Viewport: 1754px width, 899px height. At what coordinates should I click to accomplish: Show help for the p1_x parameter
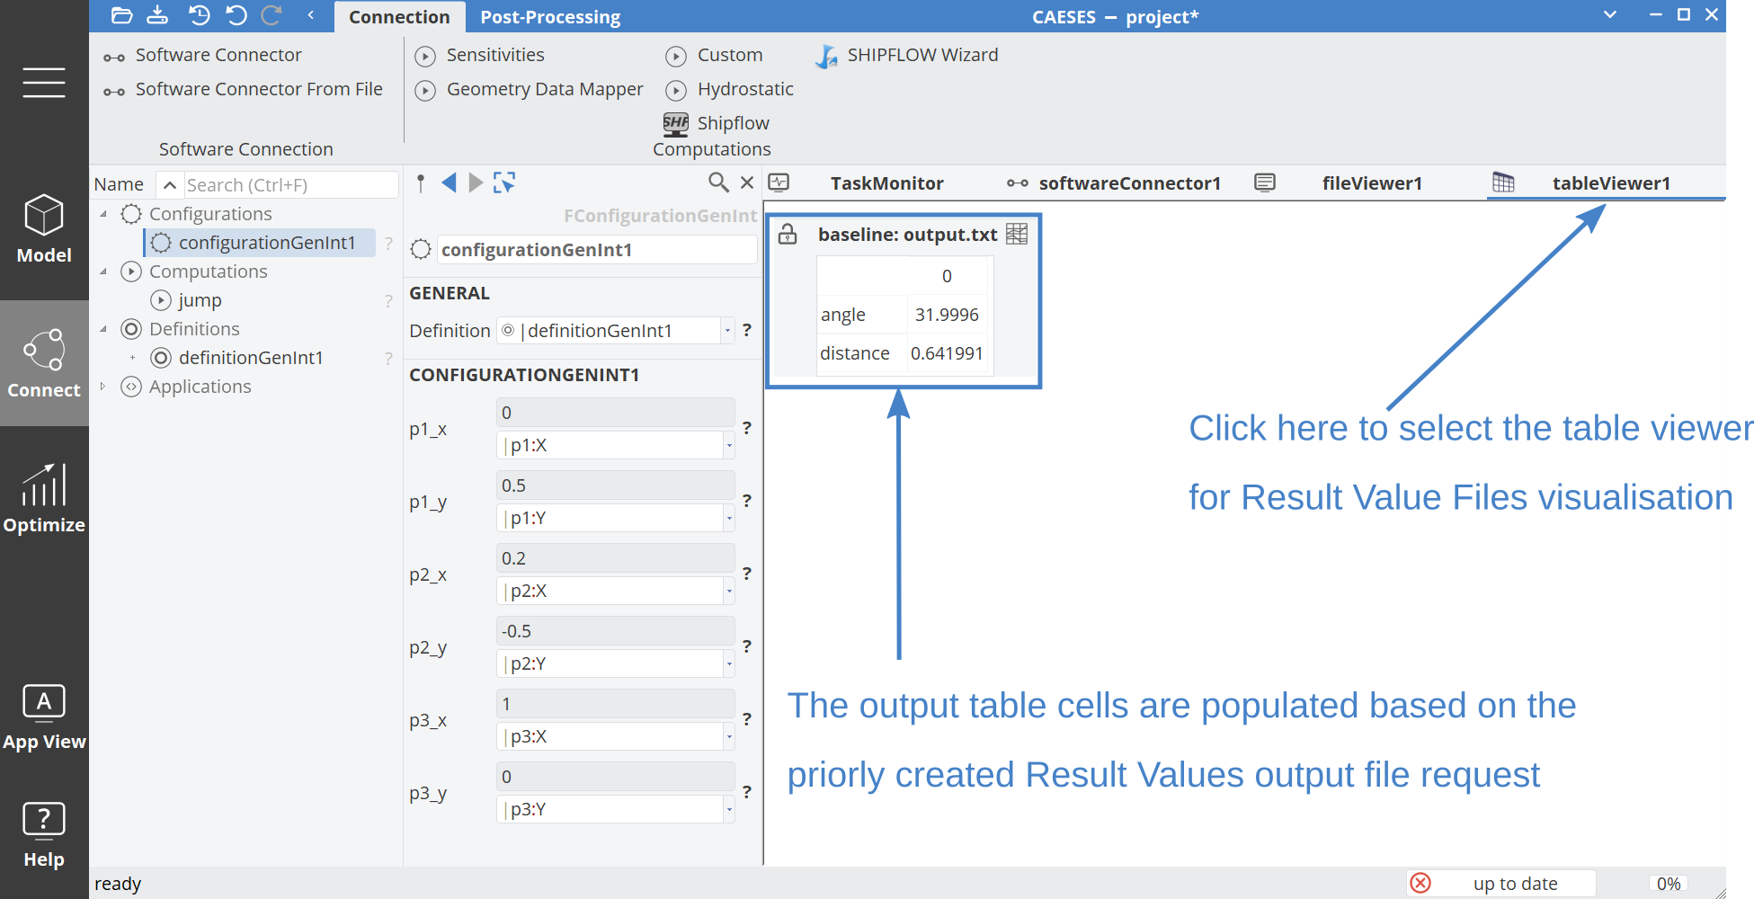(746, 428)
